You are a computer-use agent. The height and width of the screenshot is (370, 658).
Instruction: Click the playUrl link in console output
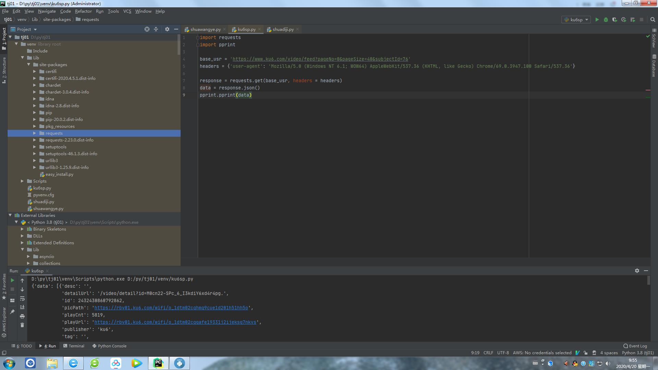pyautogui.click(x=175, y=322)
